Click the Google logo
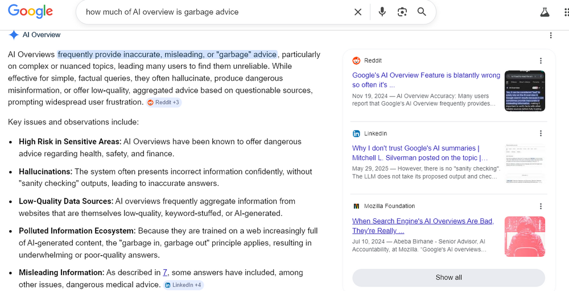The width and height of the screenshot is (569, 291). (x=31, y=11)
